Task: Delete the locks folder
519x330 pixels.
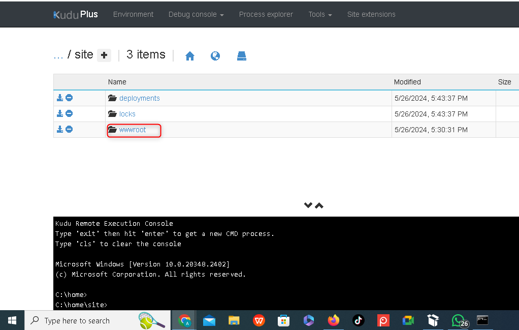Action: [x=69, y=114]
